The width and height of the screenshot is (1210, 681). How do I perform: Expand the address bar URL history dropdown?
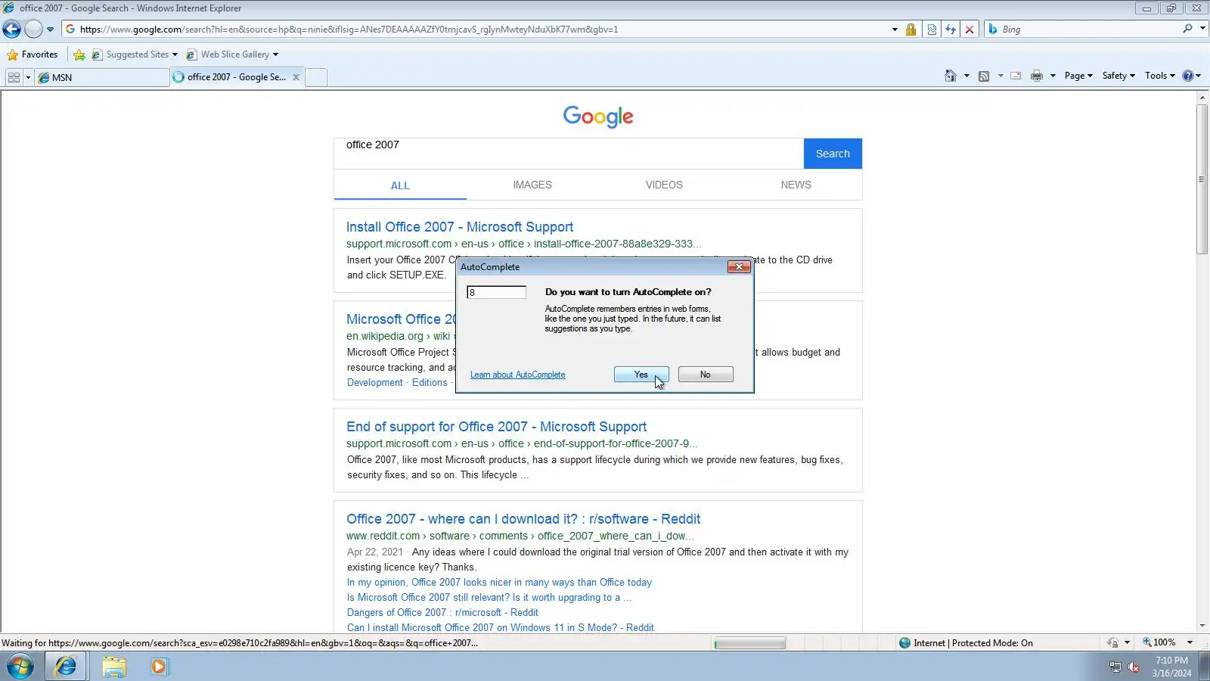[895, 30]
